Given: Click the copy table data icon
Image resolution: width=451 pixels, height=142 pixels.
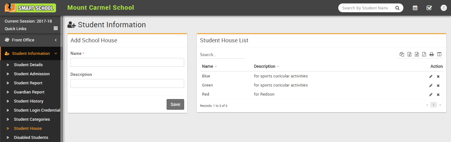Looking at the screenshot, I should pyautogui.click(x=402, y=54).
